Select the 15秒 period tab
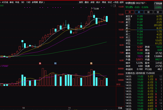This screenshot has width=163, height=110. pos(28,2)
